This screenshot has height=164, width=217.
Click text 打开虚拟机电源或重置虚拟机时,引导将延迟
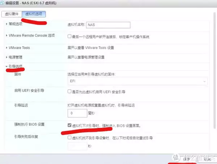coord(101,105)
